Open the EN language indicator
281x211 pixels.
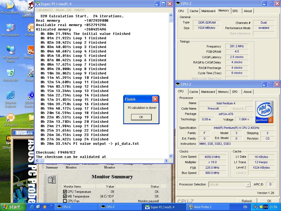[x=245, y=207]
